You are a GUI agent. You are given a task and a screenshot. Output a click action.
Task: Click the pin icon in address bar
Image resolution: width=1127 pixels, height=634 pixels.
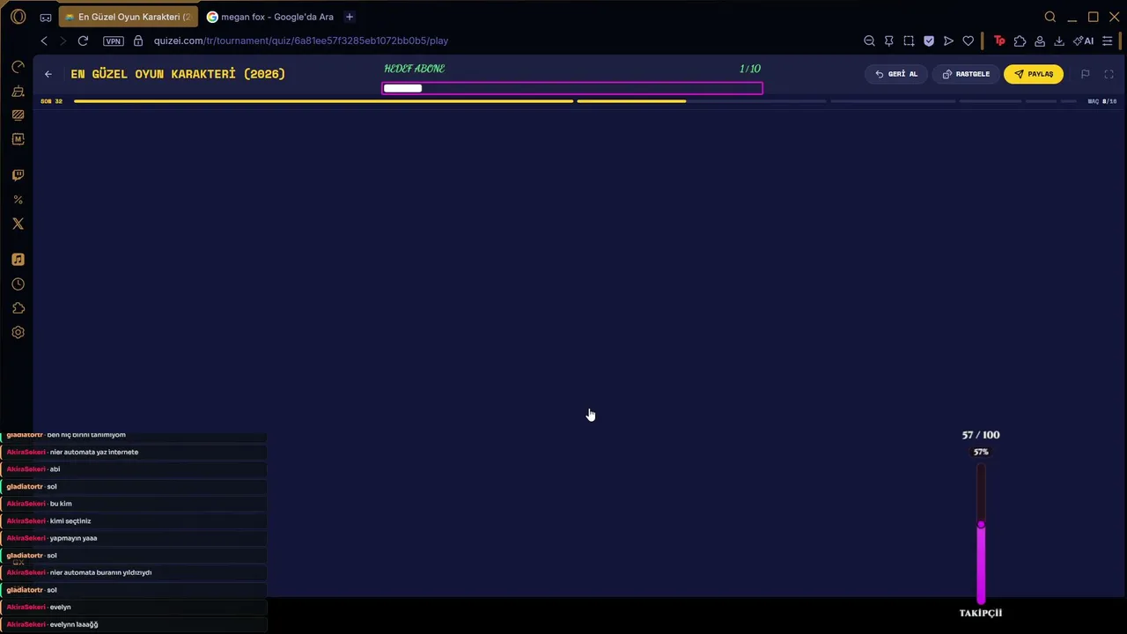888,41
